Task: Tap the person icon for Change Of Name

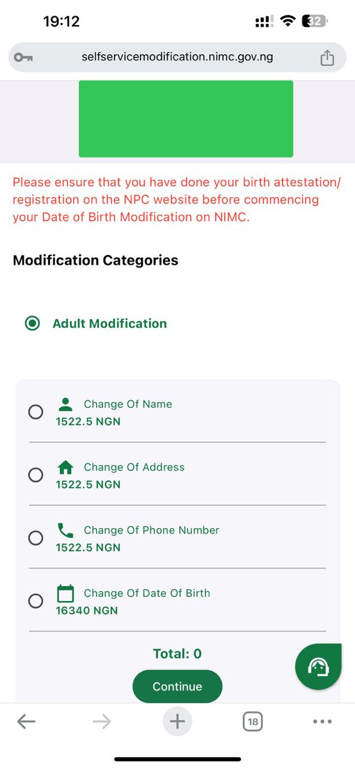Action: click(x=66, y=404)
